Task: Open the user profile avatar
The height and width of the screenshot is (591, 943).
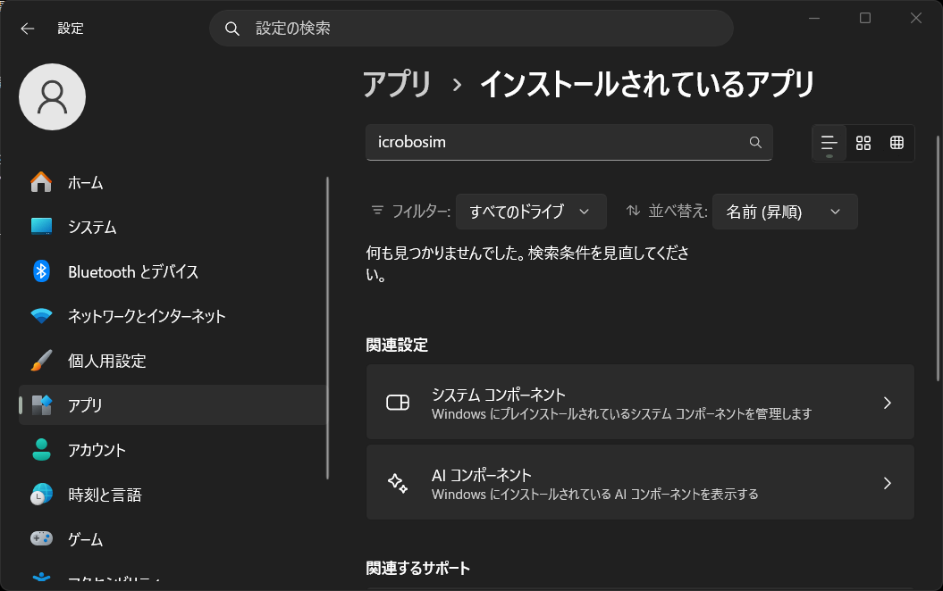Action: pyautogui.click(x=53, y=96)
